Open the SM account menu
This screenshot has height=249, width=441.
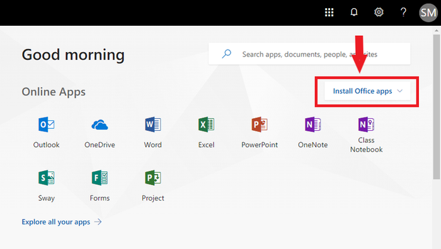428,13
